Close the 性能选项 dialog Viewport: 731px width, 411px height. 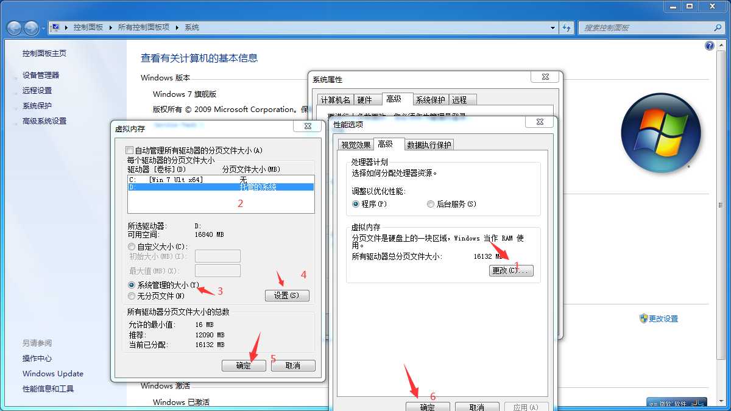(x=539, y=122)
